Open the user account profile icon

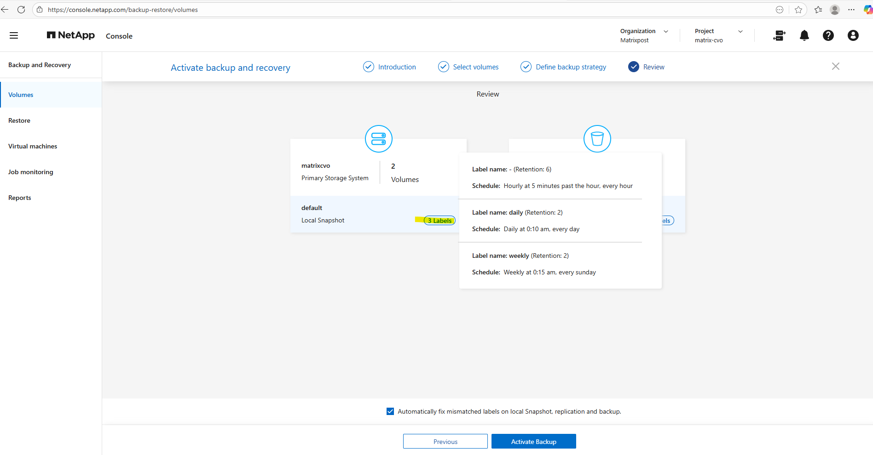click(853, 35)
